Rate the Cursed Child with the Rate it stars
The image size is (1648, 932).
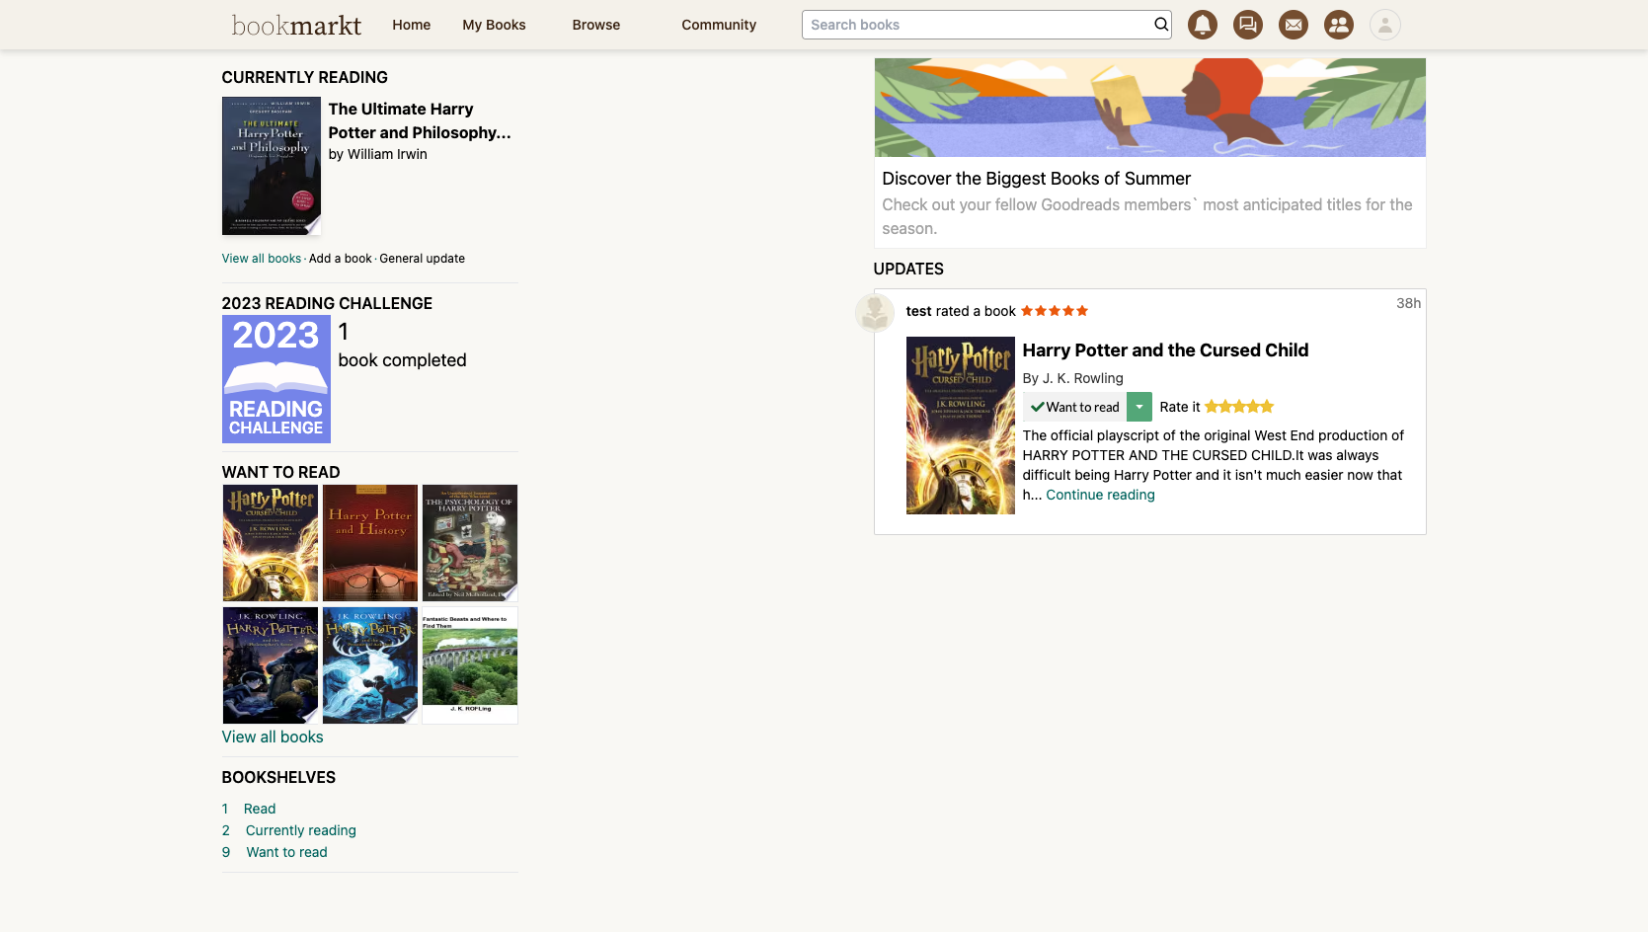coord(1238,407)
